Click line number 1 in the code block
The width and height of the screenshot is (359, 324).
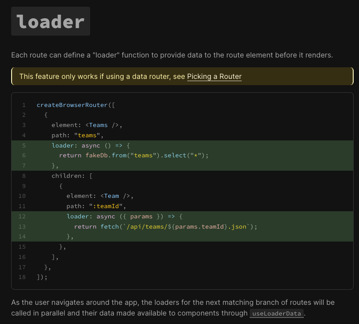point(24,105)
